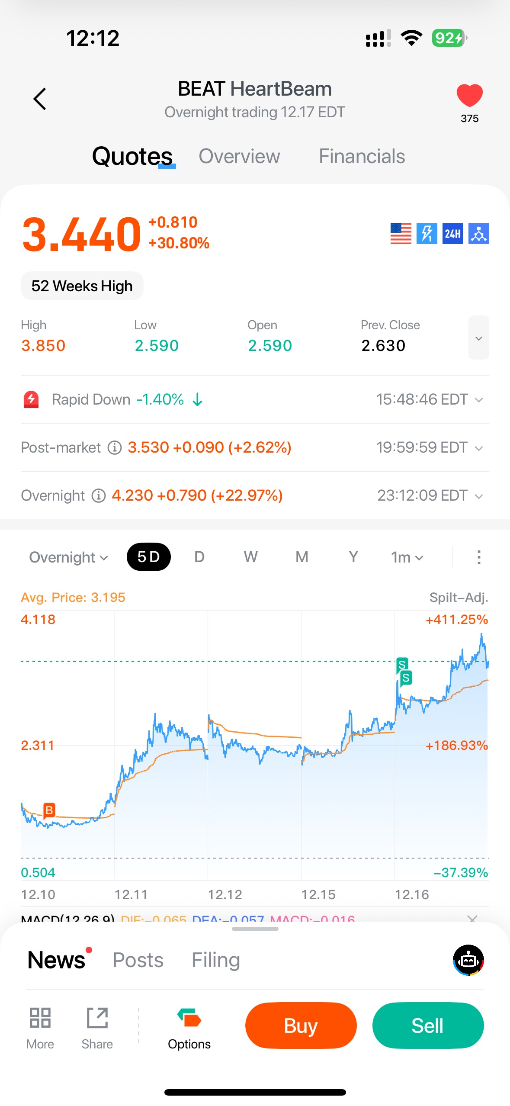Tap the lightning bolt badge icon
Image resolution: width=510 pixels, height=1106 pixels.
tap(427, 234)
